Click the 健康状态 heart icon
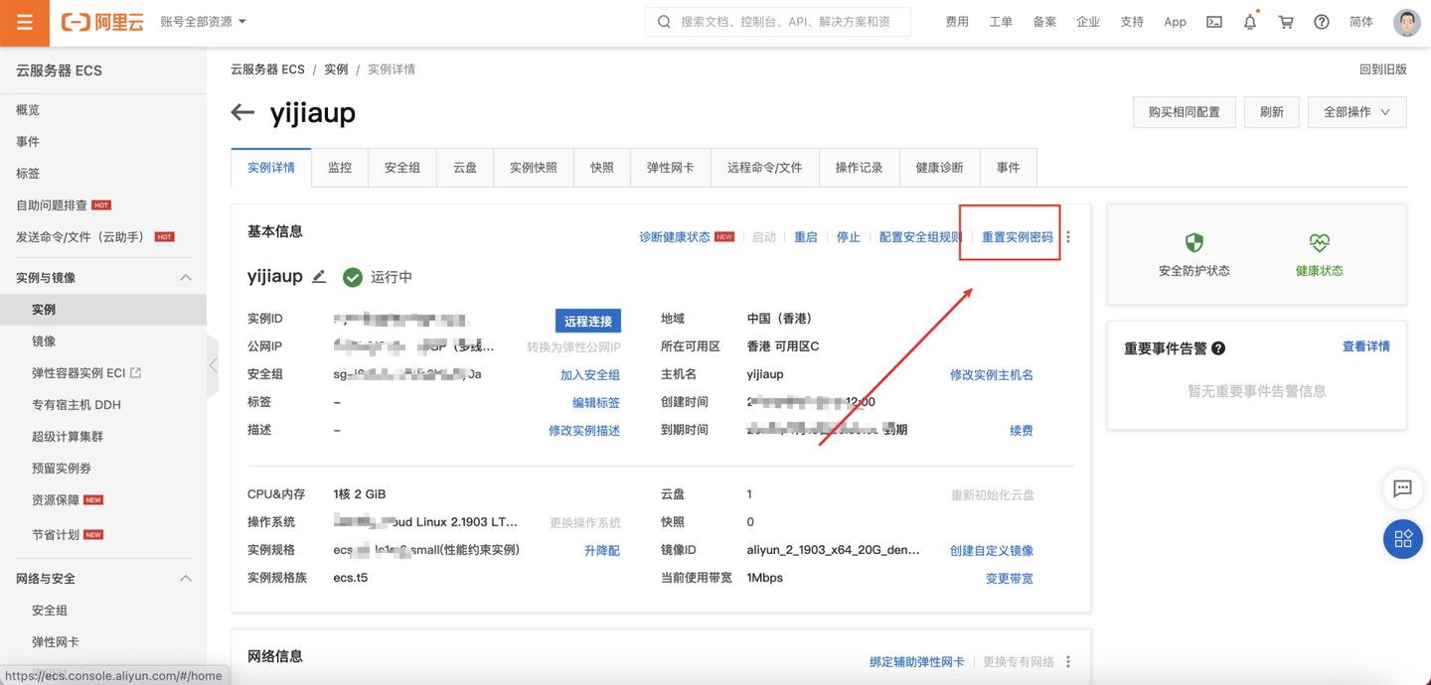The height and width of the screenshot is (685, 1431). coord(1319,242)
